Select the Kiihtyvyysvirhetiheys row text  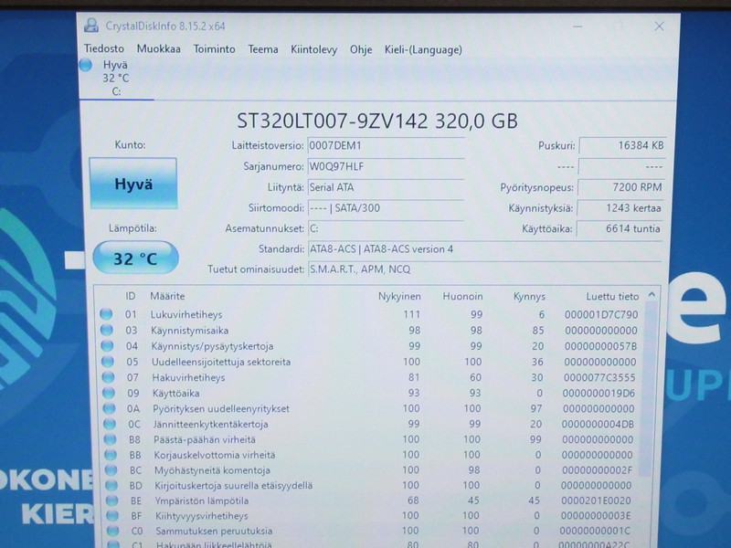(x=202, y=516)
